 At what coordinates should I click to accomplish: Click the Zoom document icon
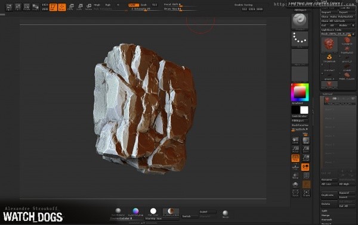point(305,149)
